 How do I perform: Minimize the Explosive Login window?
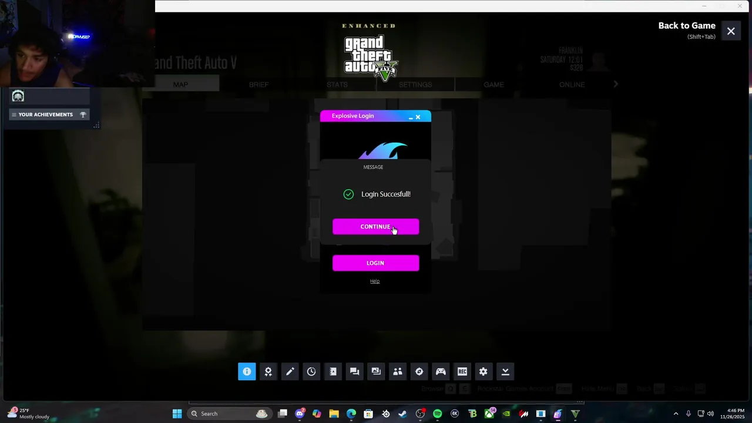(x=411, y=117)
